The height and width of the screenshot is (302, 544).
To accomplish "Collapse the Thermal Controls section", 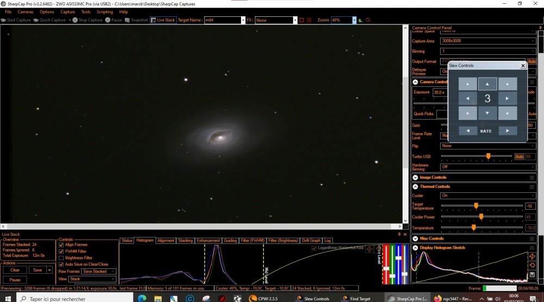I will (x=415, y=187).
